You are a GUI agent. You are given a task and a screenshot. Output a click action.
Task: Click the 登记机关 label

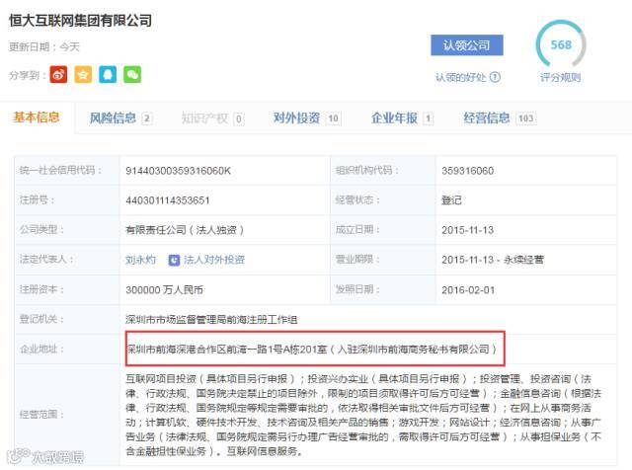click(41, 319)
